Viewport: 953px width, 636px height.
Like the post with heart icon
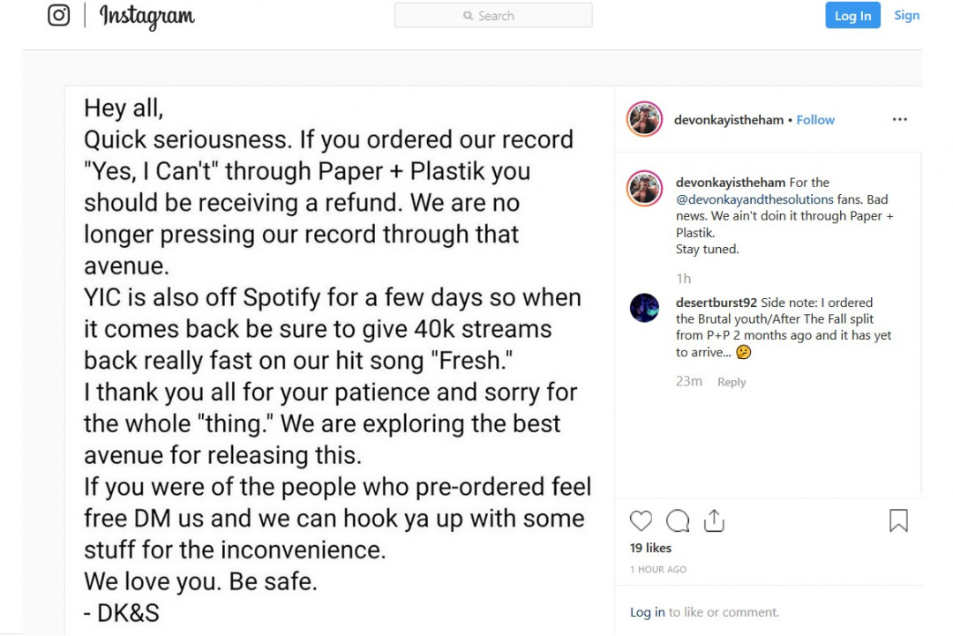point(642,520)
